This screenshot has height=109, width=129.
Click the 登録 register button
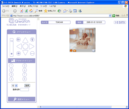coord(27,85)
